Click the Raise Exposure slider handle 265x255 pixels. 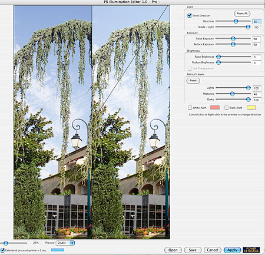click(233, 39)
